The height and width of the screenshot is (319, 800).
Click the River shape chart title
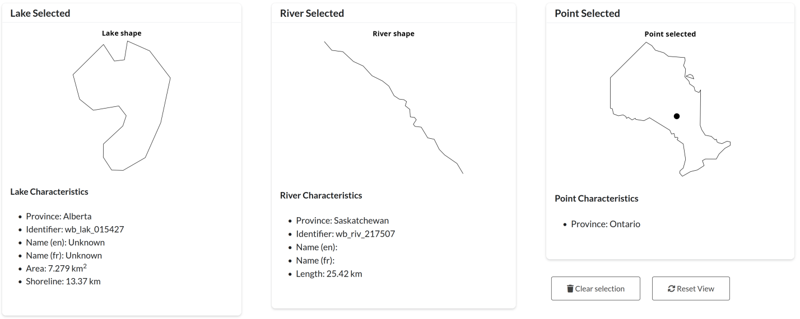[x=393, y=34]
